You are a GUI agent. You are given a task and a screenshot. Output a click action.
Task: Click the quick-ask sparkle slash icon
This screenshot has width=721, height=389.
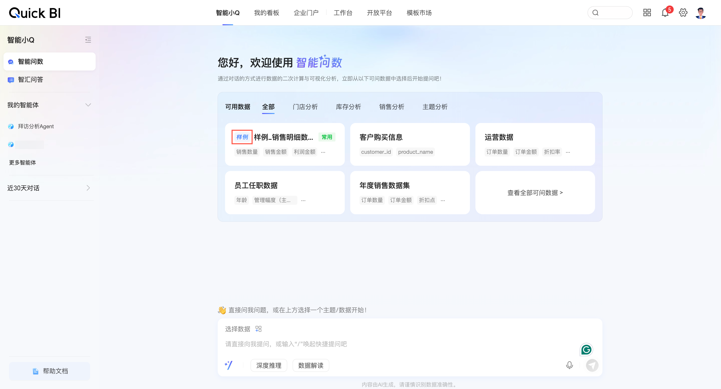[228, 365]
